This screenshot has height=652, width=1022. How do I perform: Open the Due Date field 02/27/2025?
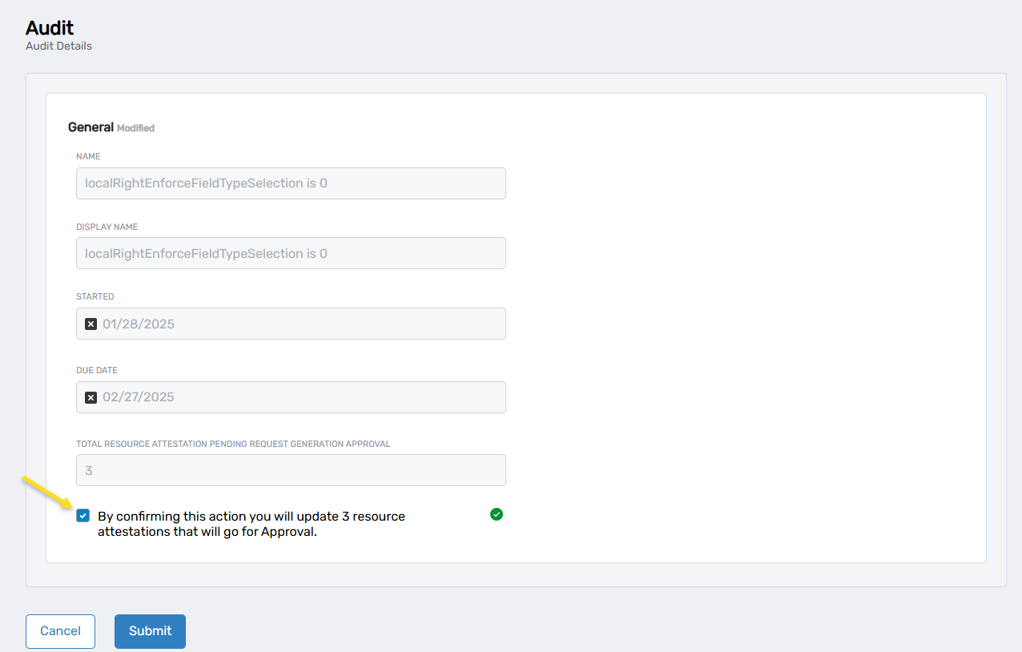click(300, 397)
